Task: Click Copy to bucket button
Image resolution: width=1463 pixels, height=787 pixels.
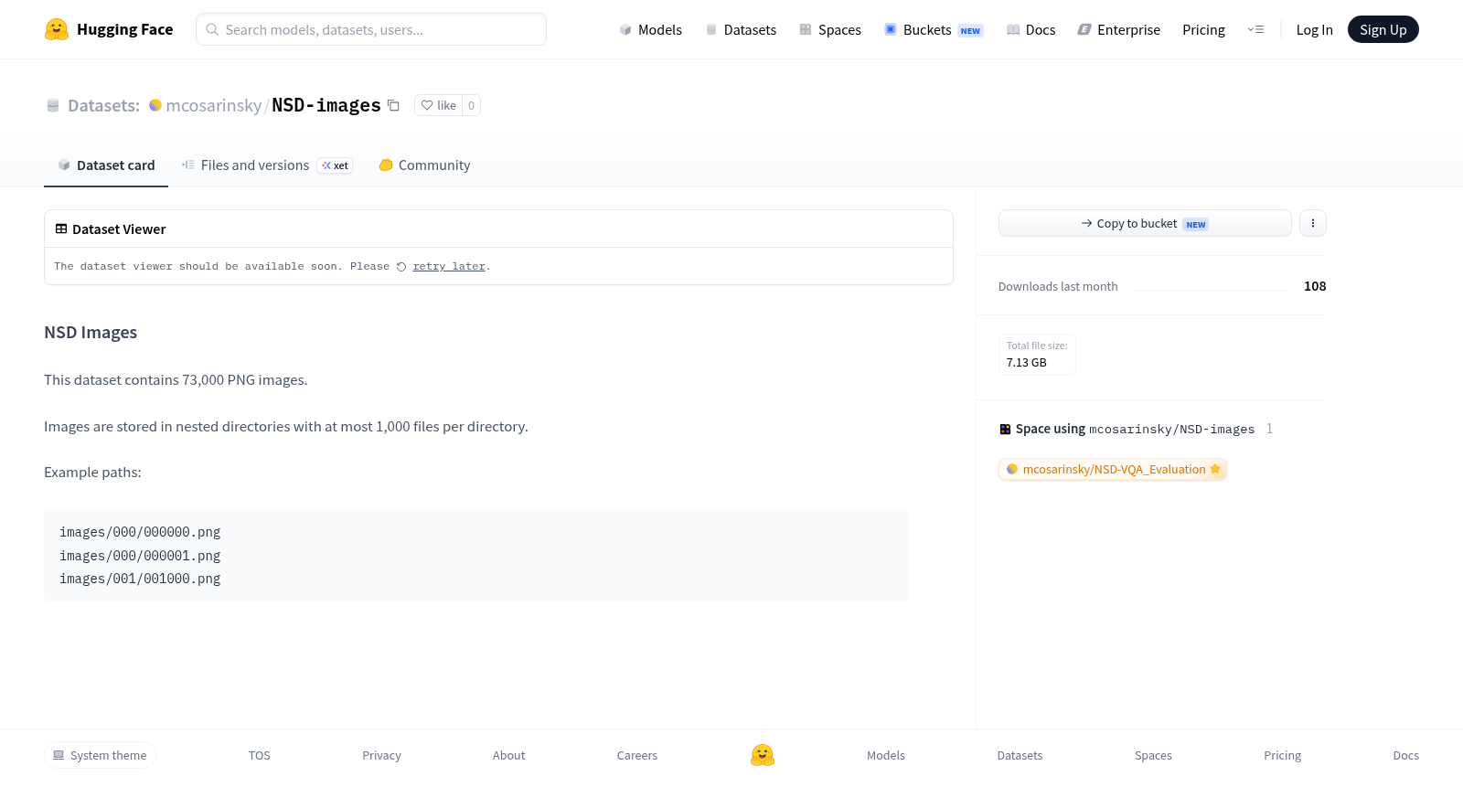Action: 1145,223
